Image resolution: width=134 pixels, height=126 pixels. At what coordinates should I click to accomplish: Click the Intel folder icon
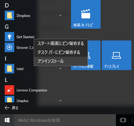9,69
